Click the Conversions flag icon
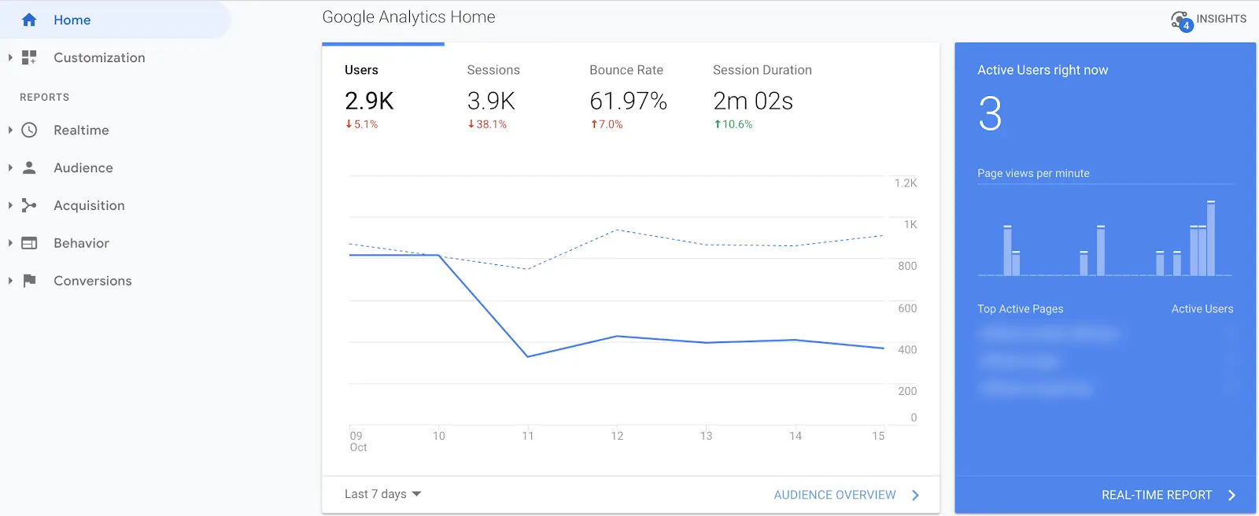The image size is (1259, 516). (x=29, y=281)
